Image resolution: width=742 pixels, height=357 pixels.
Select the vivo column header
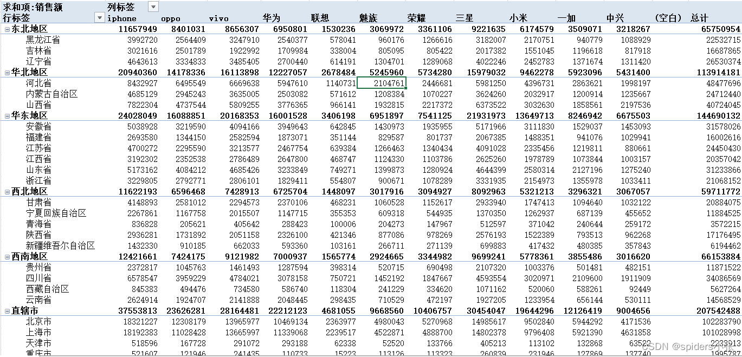[218, 18]
